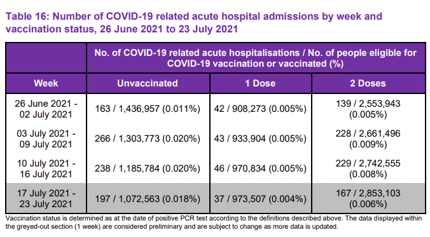Viewport: 430px width, 237px height.
Task: Select the Unvaccinated column header
Action: [148, 83]
